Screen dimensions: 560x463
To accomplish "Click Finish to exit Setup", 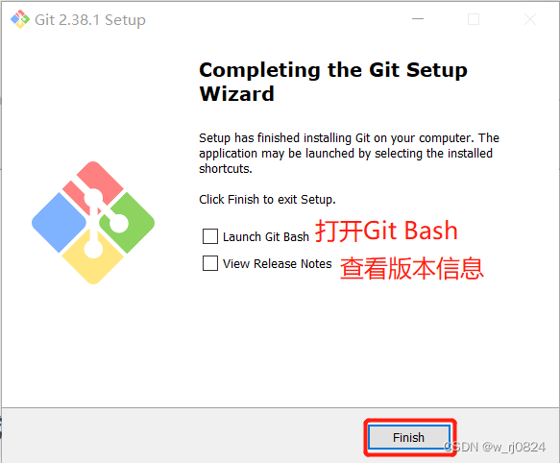I will [409, 437].
